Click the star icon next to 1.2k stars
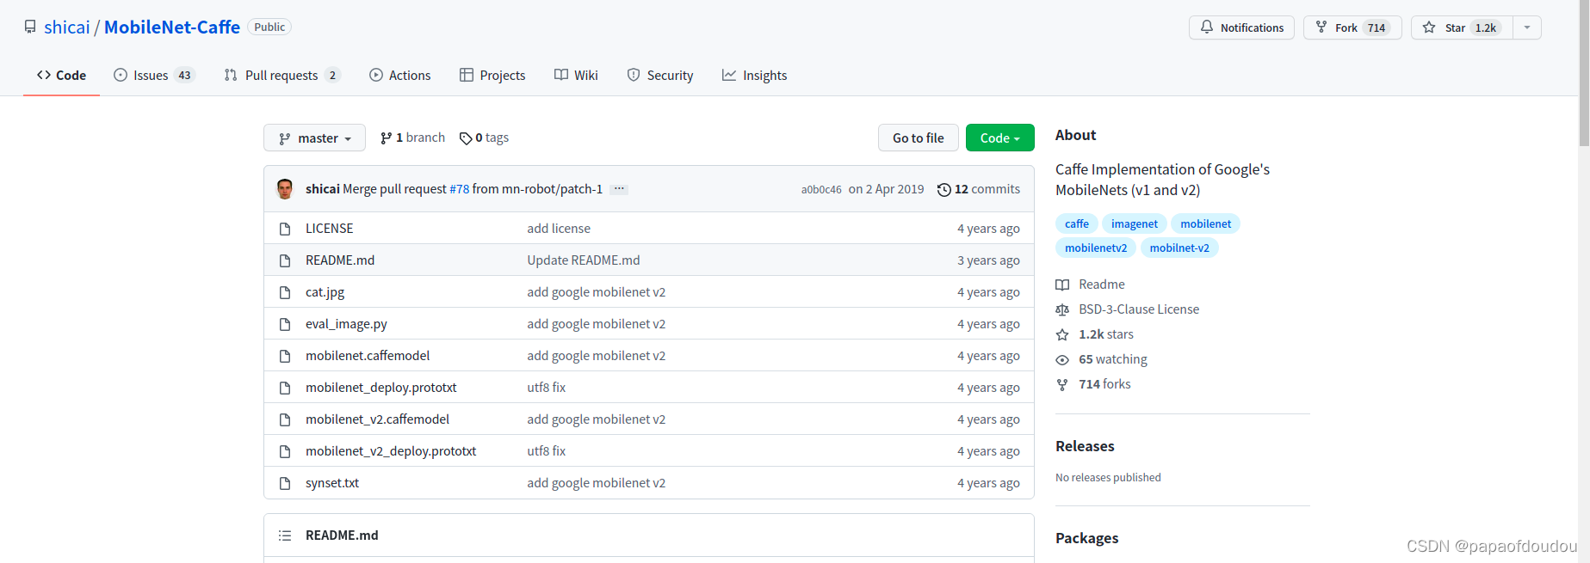1590x563 pixels. (1062, 334)
